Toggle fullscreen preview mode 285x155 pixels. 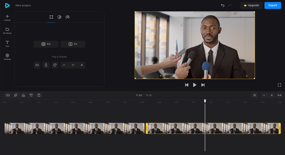click(280, 85)
